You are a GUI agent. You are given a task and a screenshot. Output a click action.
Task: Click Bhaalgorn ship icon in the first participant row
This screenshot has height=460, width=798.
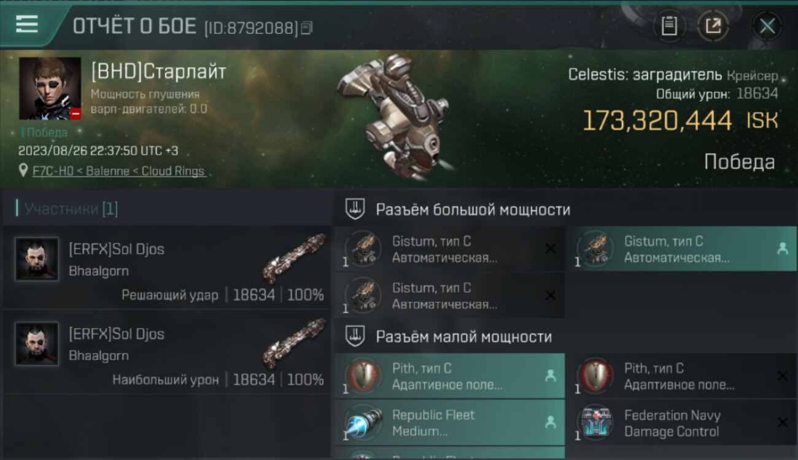coord(294,259)
